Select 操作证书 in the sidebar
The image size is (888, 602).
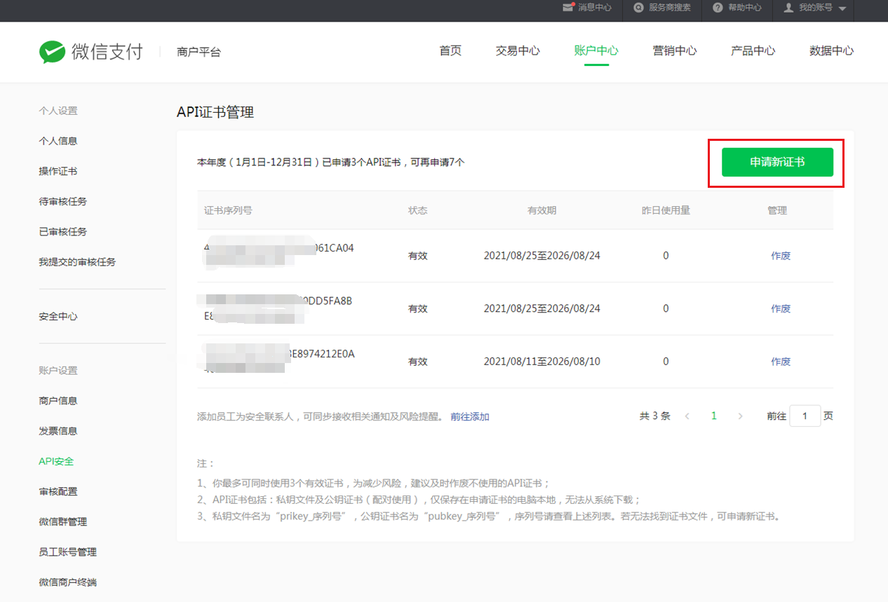58,171
